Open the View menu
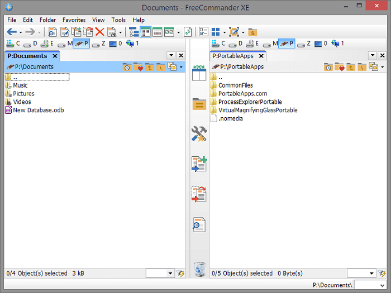The image size is (391, 293). (98, 20)
